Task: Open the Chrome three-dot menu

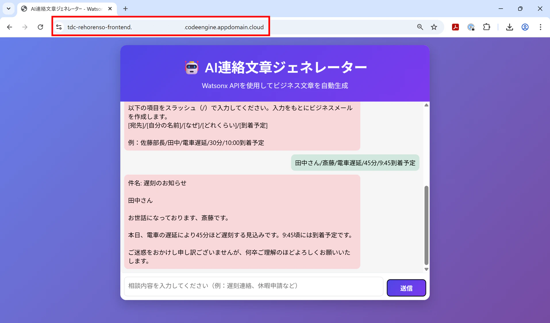Action: [541, 27]
